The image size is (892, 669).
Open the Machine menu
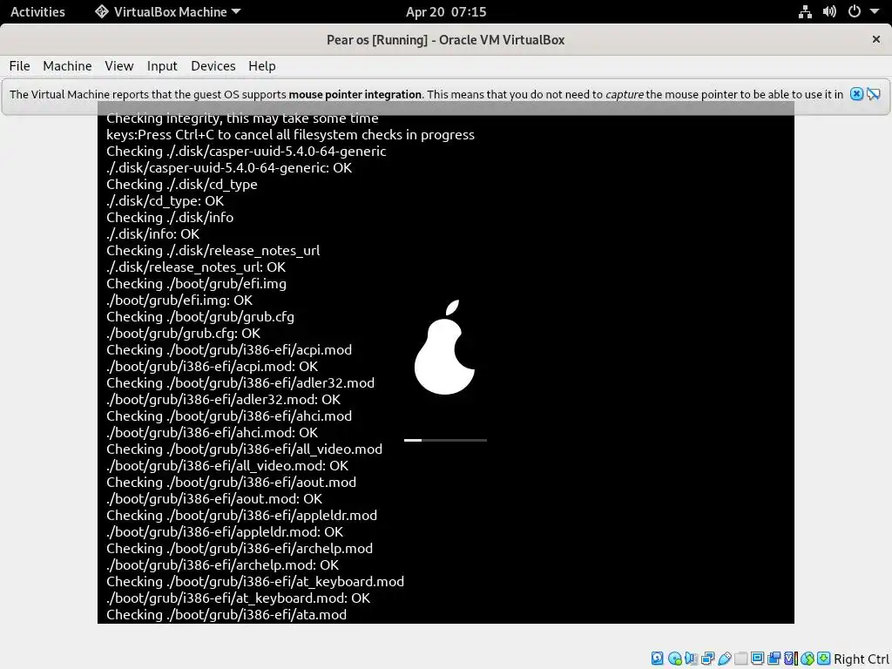(x=67, y=66)
